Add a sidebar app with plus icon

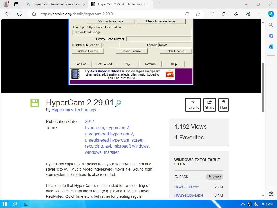tap(271, 64)
